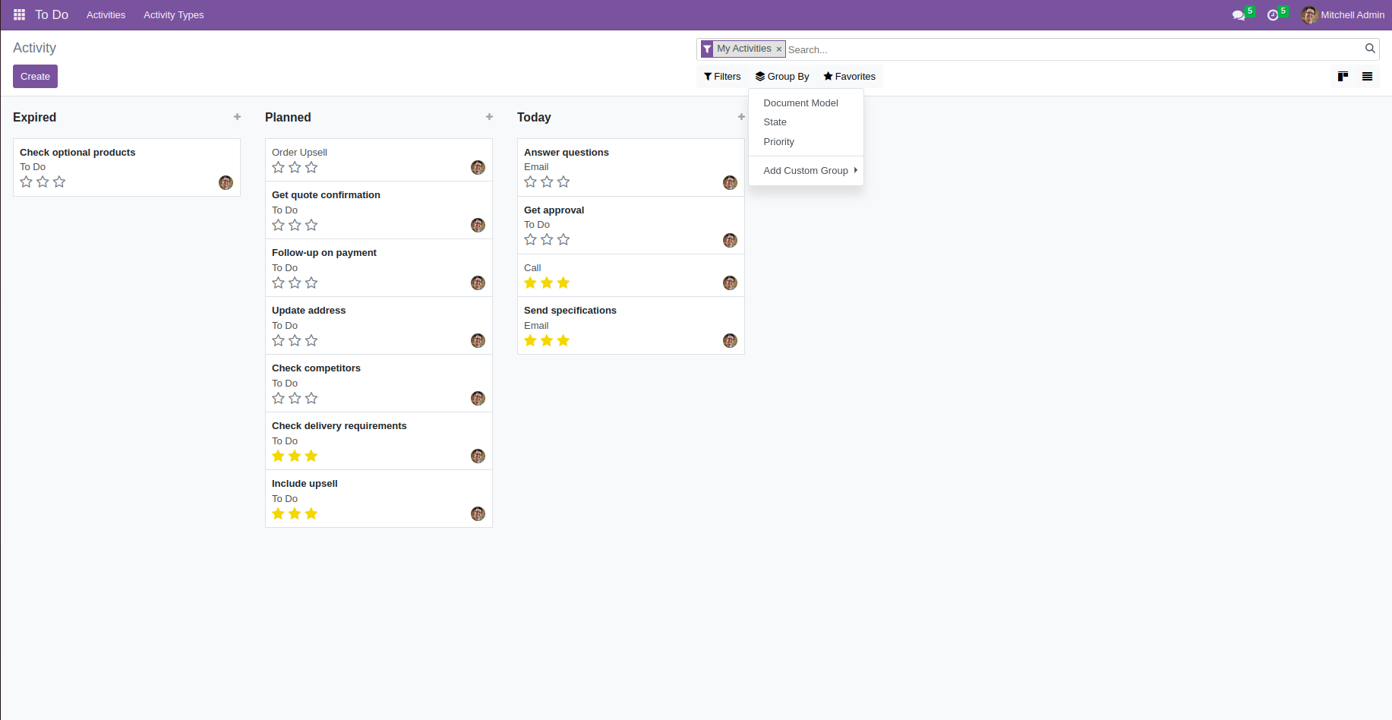This screenshot has height=720, width=1392.
Task: Click avatar on Check delivery requirements card
Action: point(478,456)
